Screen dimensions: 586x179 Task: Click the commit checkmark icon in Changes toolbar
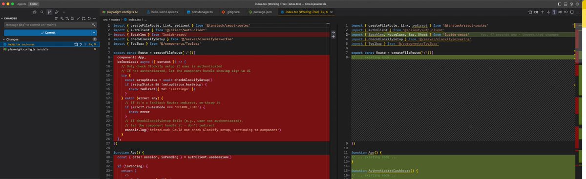tap(78, 19)
